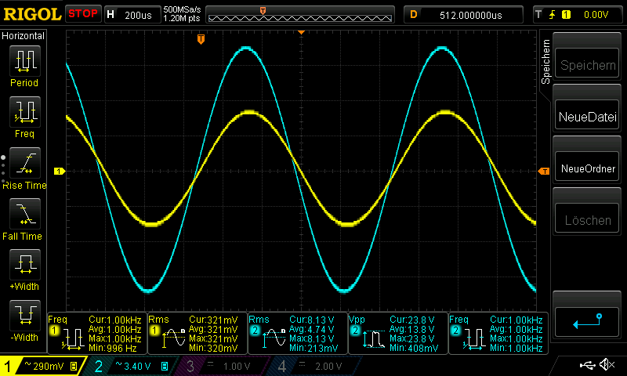Click the NeueOrdner softkey

pyautogui.click(x=587, y=168)
